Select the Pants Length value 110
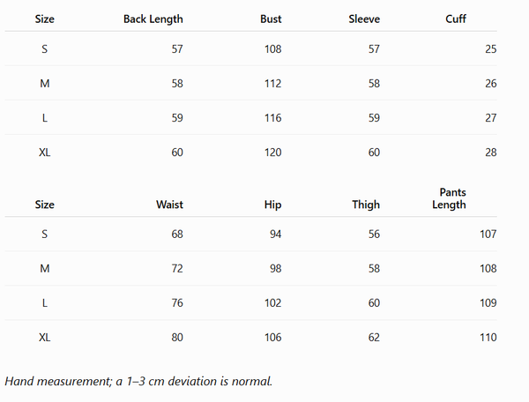The image size is (529, 402). [488, 338]
